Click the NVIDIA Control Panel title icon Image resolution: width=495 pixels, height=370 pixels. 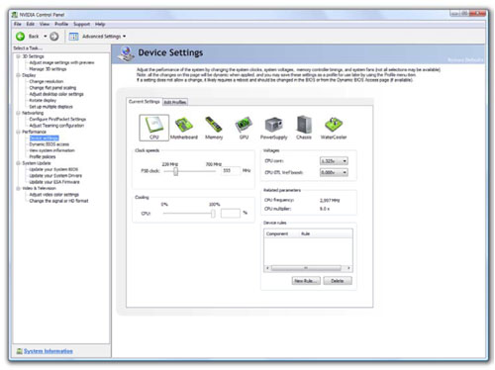(15, 15)
